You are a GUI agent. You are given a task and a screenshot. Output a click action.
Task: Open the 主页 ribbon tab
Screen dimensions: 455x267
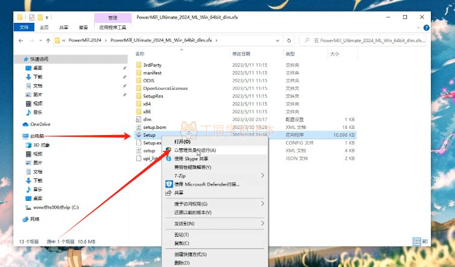click(44, 28)
